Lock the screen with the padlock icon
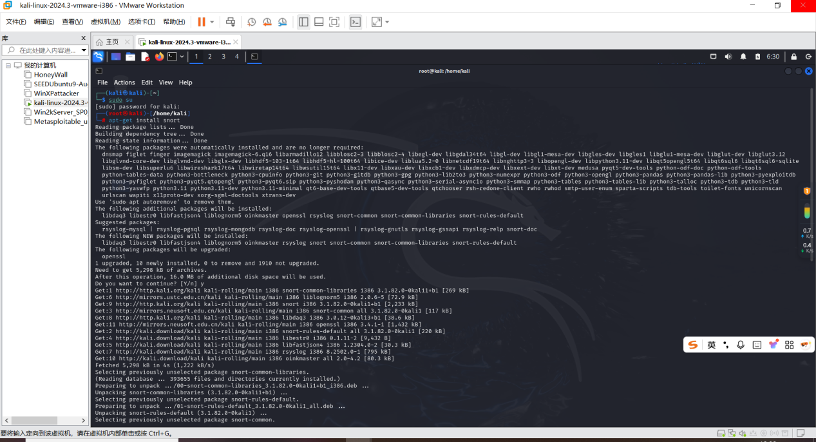 793,57
